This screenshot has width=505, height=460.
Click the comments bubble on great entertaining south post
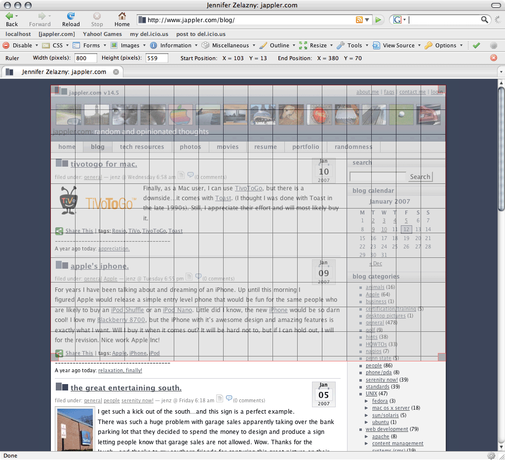tap(229, 398)
